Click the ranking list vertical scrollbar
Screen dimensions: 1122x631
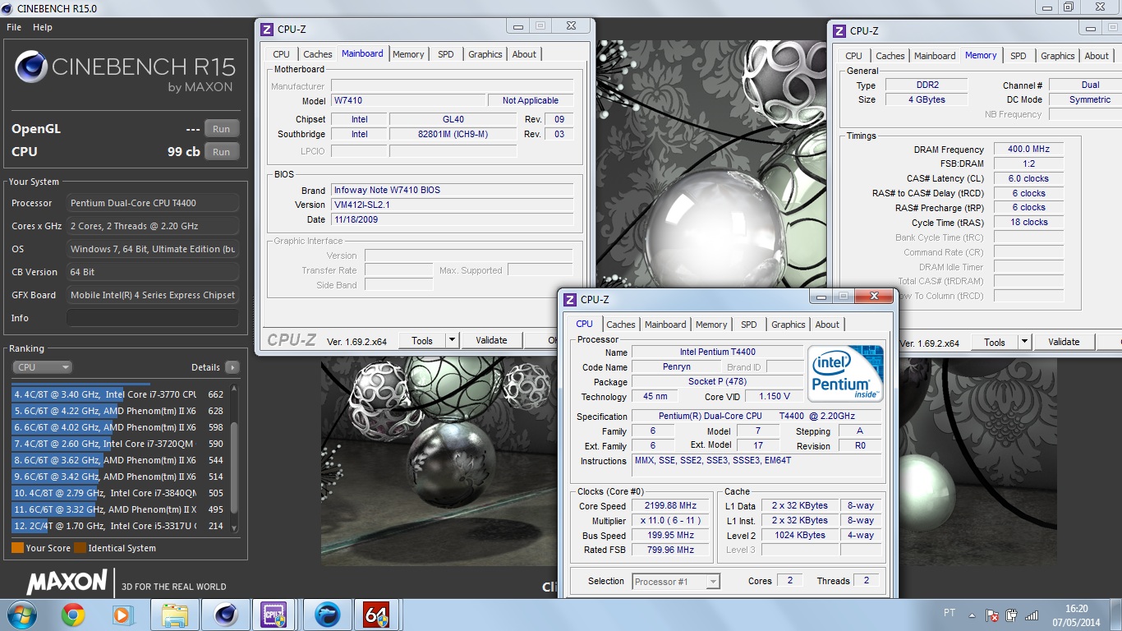coord(234,467)
